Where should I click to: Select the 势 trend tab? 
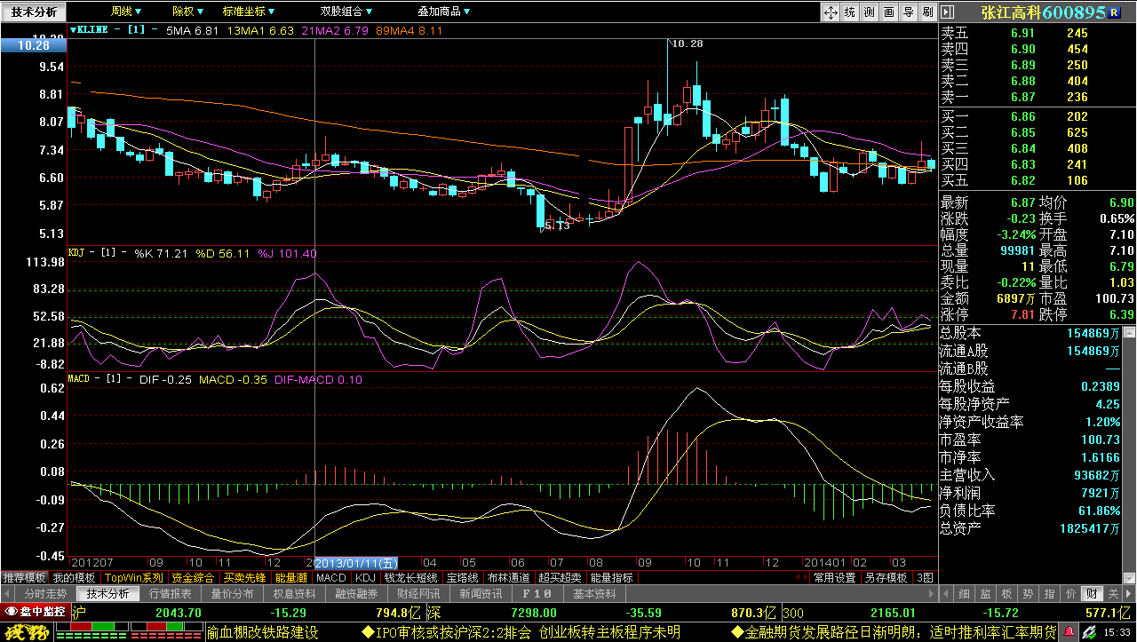(1028, 594)
